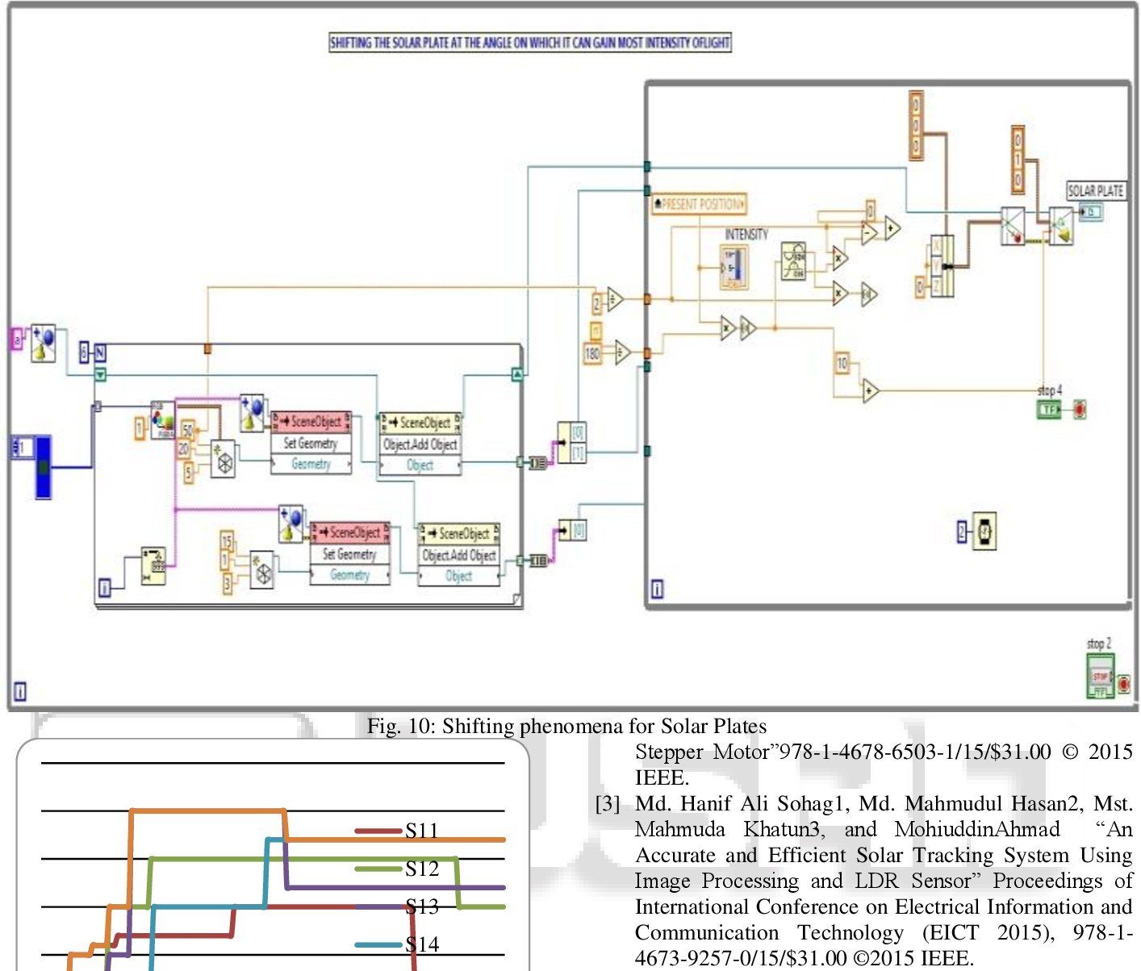Click the sine/cosine function node
Viewport: 1141px width, 971px height.
pyautogui.click(x=794, y=261)
